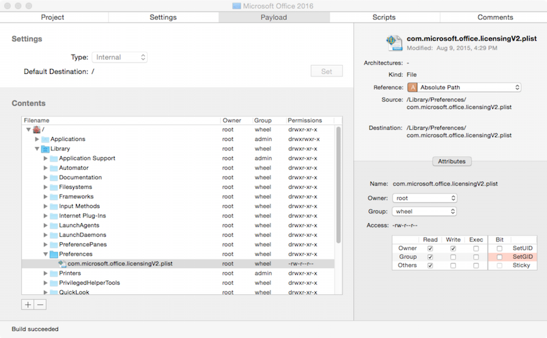Open the Comments tab
Image resolution: width=547 pixels, height=338 pixels.
[x=495, y=17]
